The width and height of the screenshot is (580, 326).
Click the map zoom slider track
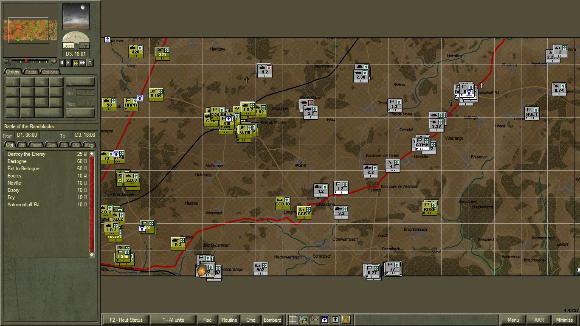30,62
